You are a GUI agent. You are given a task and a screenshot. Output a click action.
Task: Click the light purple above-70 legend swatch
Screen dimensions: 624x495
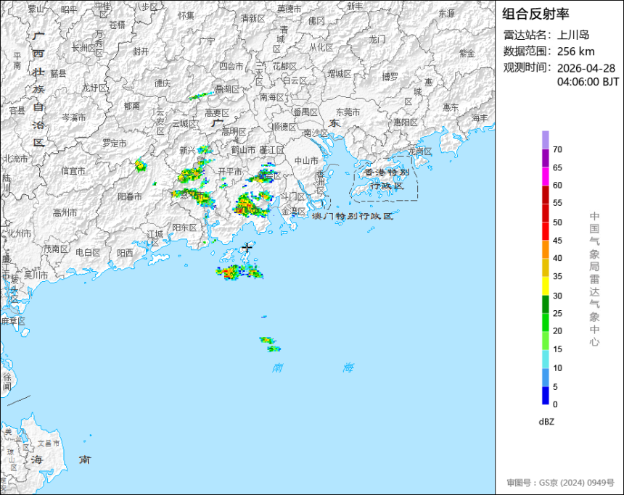point(545,140)
